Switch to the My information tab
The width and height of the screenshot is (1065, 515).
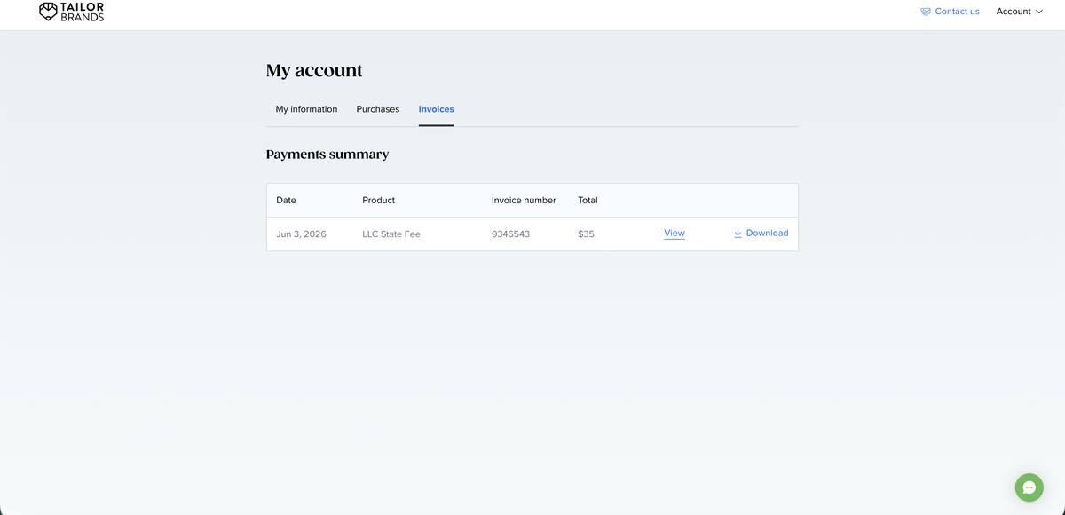[306, 109]
